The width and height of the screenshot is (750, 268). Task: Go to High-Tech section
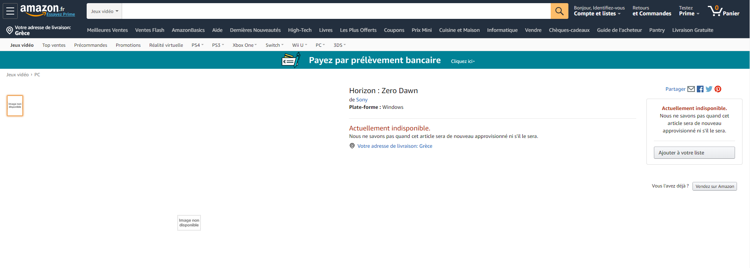300,30
